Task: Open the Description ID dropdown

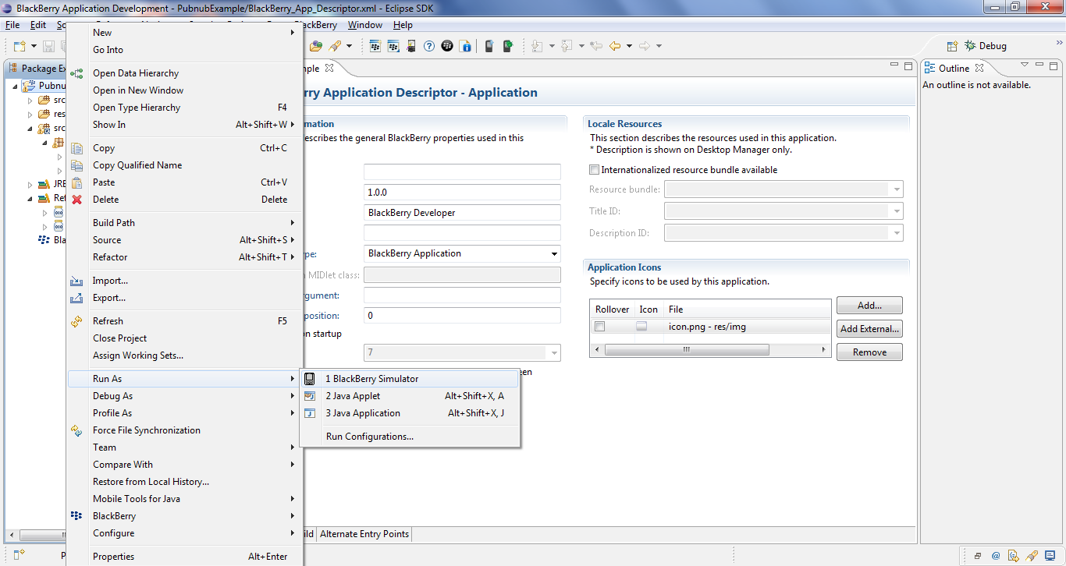Action: (897, 233)
